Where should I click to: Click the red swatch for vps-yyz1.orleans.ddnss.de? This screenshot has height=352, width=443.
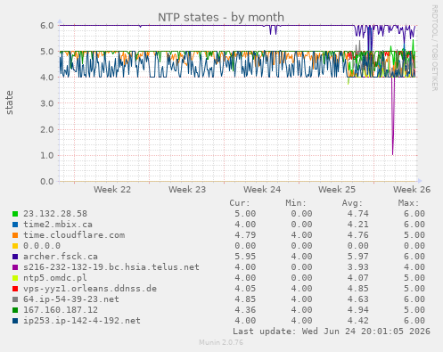pyautogui.click(x=15, y=289)
